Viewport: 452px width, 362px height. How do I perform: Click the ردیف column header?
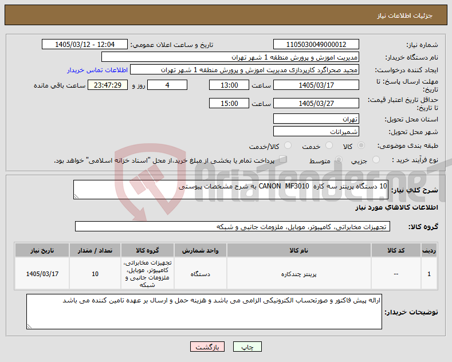[429, 250]
